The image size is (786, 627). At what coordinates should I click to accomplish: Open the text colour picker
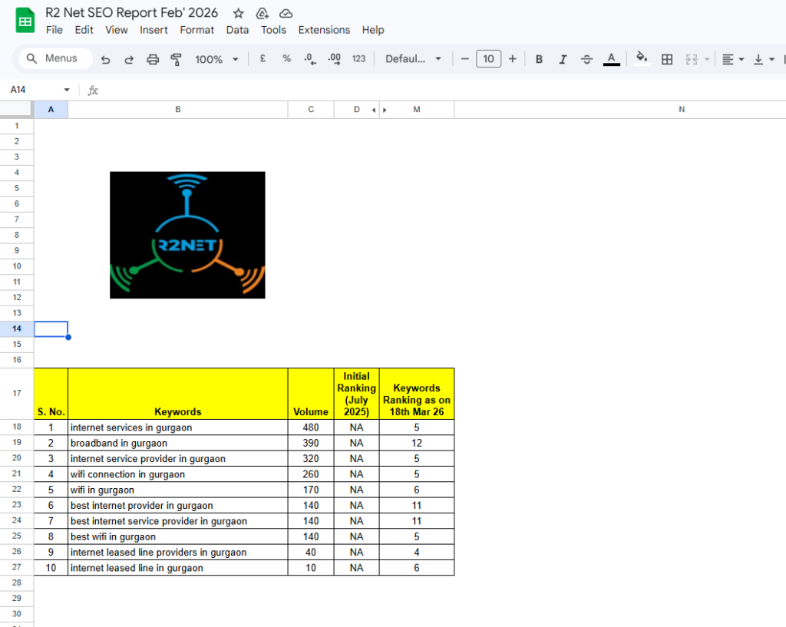click(612, 59)
